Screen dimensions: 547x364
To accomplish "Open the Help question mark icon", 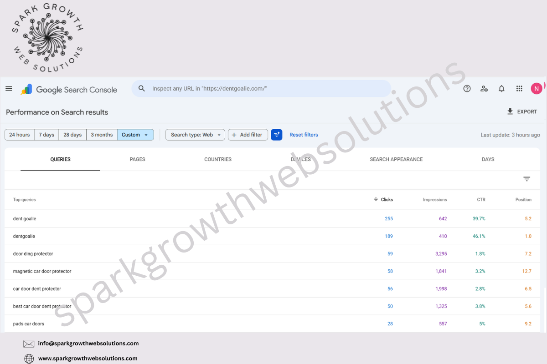I will [x=467, y=89].
